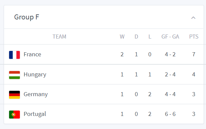The height and width of the screenshot is (129, 206).
Task: Click the GF - GA column header
Action: (x=170, y=37)
